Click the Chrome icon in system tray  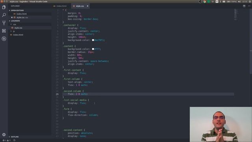click(x=204, y=2)
